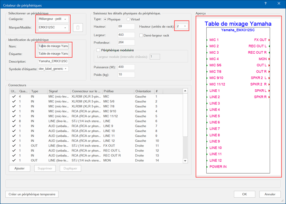Click Yamaha_EMX312SC label in preview

[238, 30]
